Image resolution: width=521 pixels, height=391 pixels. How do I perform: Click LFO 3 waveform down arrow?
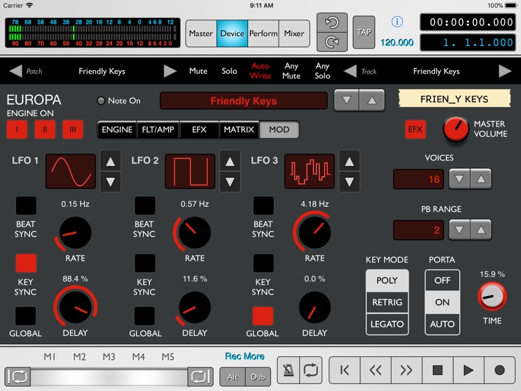click(x=349, y=182)
